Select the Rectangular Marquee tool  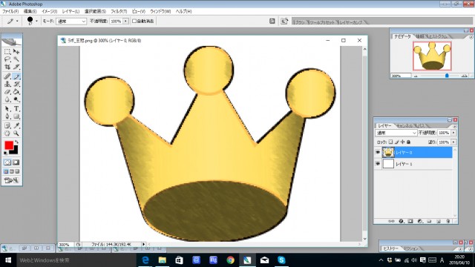pyautogui.click(x=7, y=52)
